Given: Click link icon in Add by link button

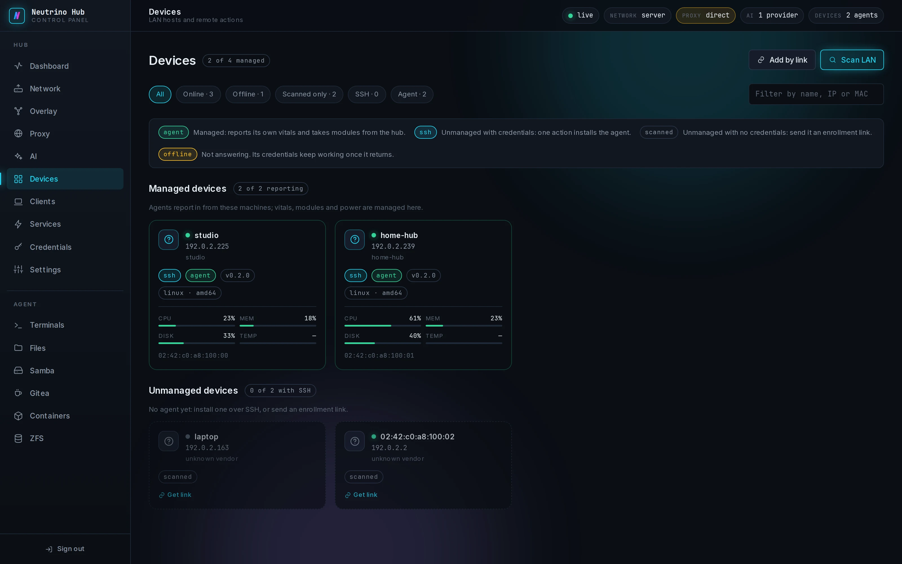Looking at the screenshot, I should click(x=761, y=60).
